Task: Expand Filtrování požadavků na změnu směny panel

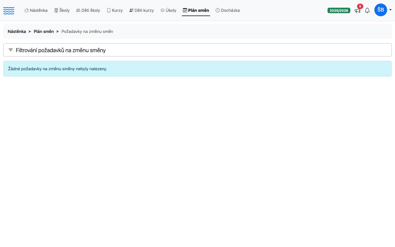Action: tap(198, 50)
